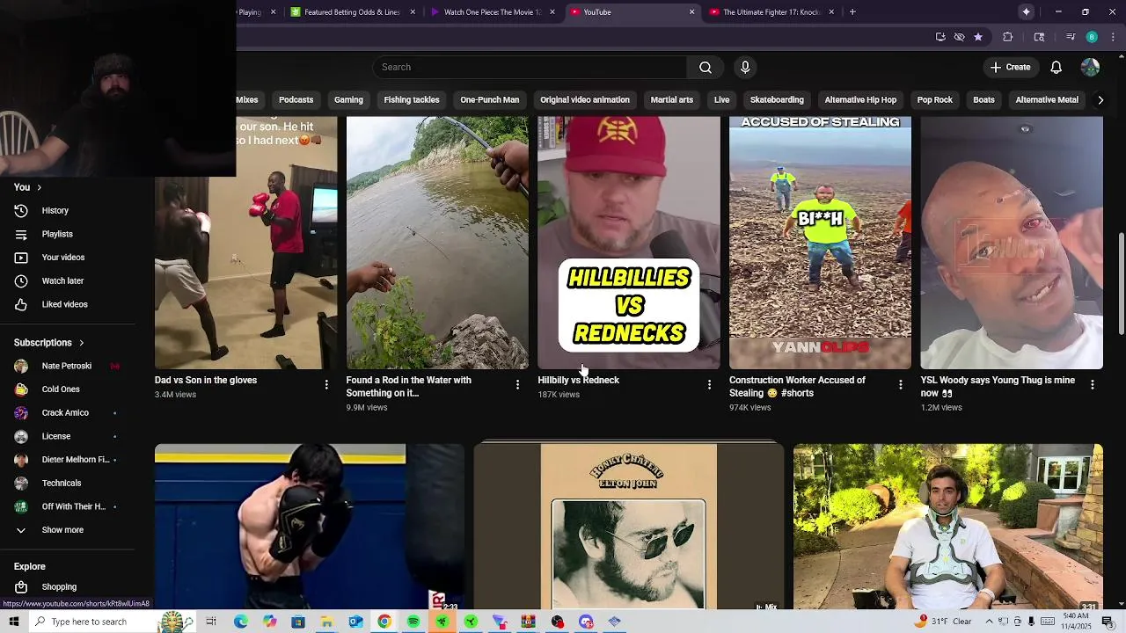Play the Hillbillies vs Rednecks short thumbnail
This screenshot has width=1126, height=633.
coord(629,243)
